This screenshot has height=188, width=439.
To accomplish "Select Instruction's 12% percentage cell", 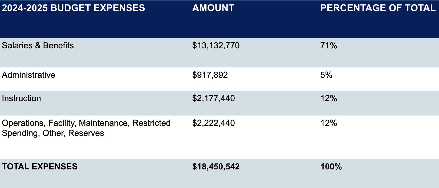I will pos(329,98).
